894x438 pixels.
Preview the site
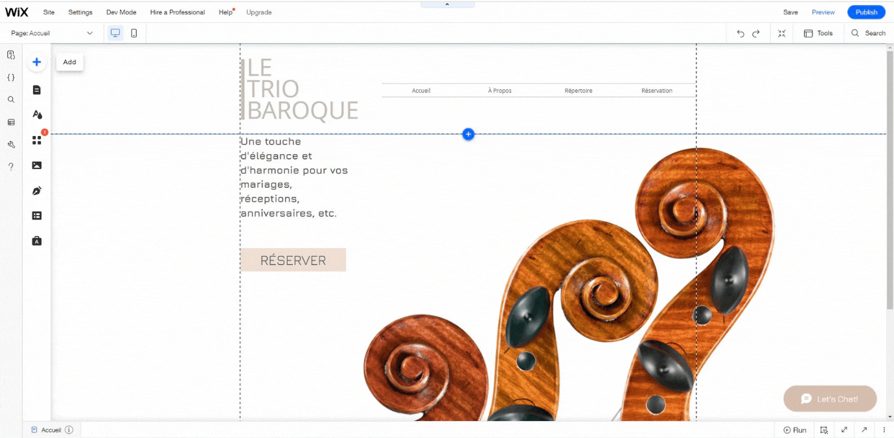(823, 12)
